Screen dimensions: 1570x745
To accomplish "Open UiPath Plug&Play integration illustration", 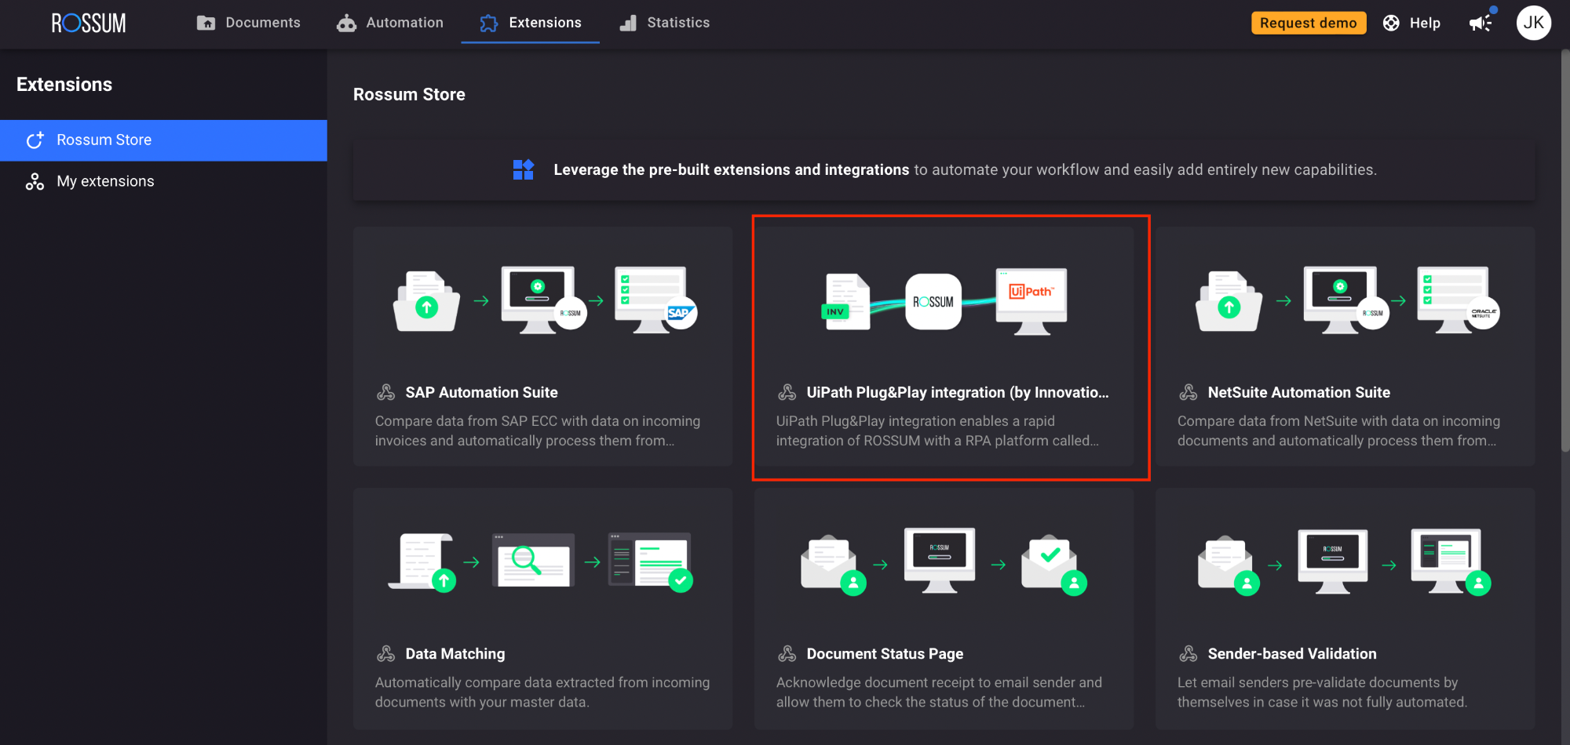I will click(944, 302).
